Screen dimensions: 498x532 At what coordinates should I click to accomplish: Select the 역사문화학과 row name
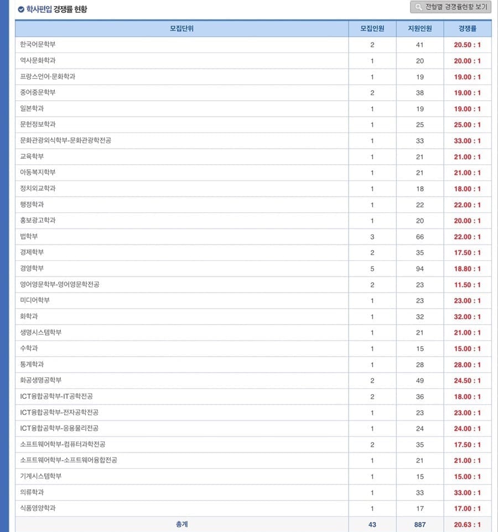[x=38, y=60]
